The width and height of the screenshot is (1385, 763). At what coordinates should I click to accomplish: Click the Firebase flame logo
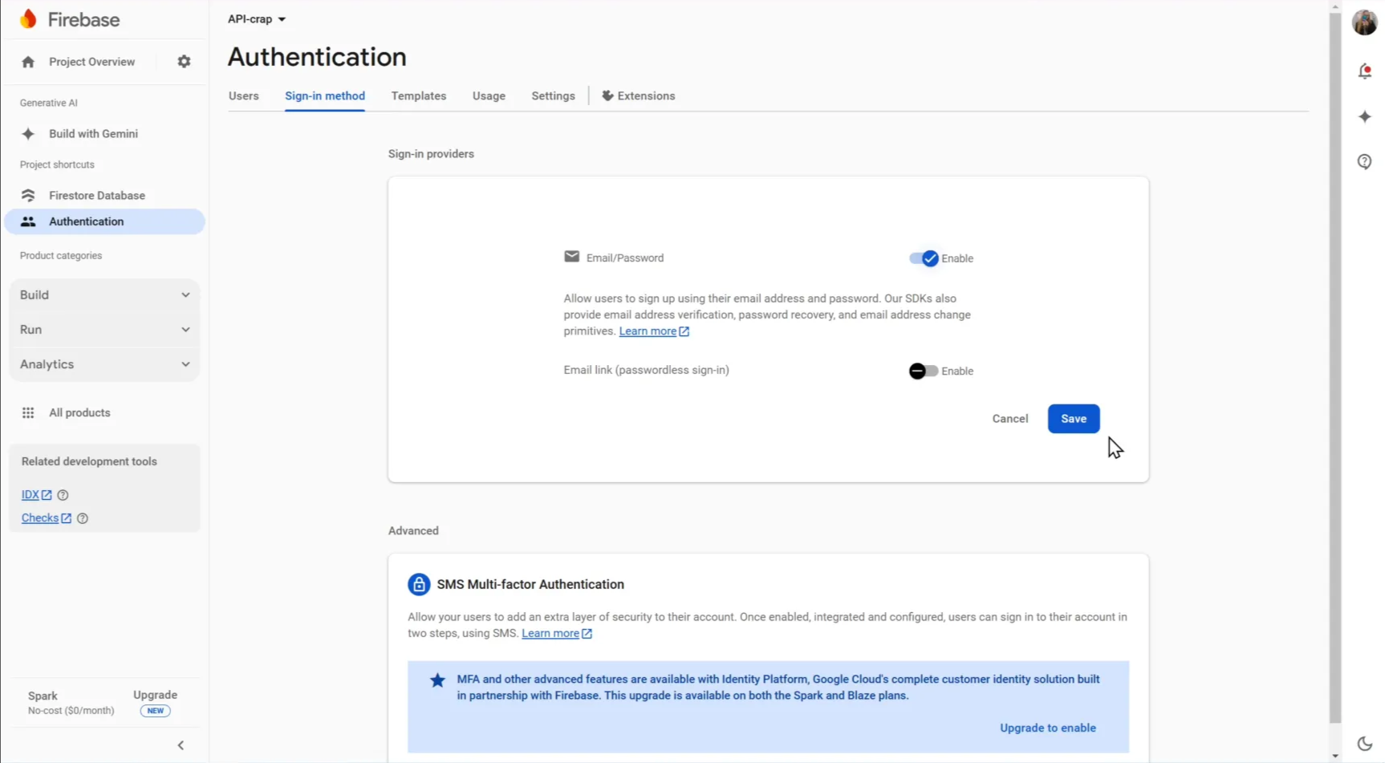28,19
